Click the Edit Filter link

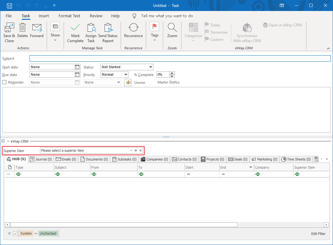[318, 234]
